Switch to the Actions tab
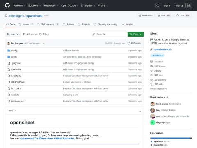 68,24
